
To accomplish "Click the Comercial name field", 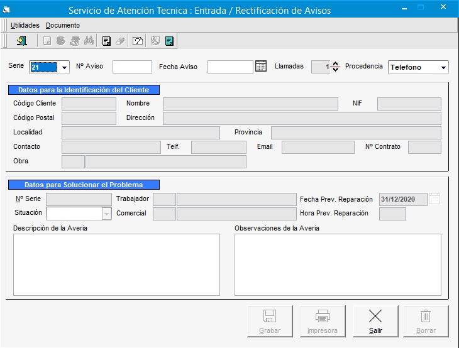I will pos(237,214).
